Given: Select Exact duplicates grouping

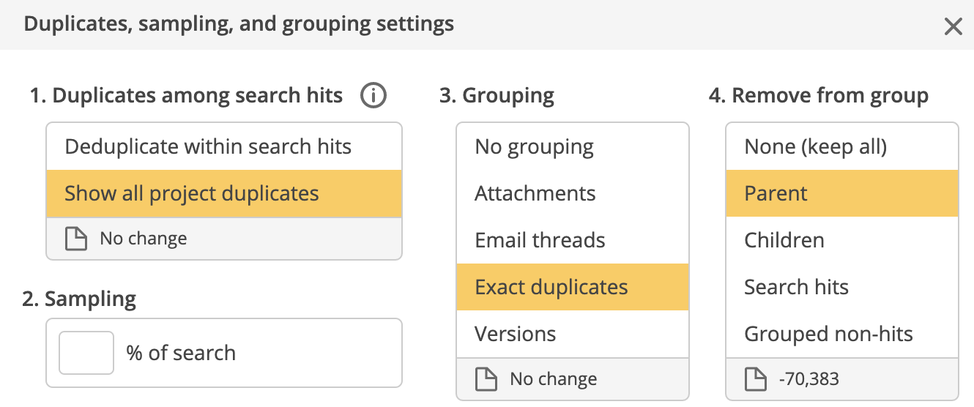Looking at the screenshot, I should tap(573, 287).
